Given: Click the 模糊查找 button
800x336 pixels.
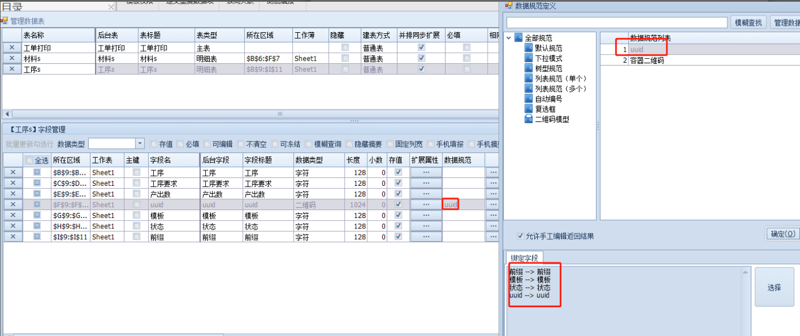Looking at the screenshot, I should point(748,22).
